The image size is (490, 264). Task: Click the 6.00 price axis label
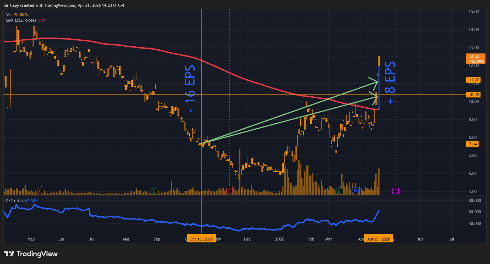(473, 174)
